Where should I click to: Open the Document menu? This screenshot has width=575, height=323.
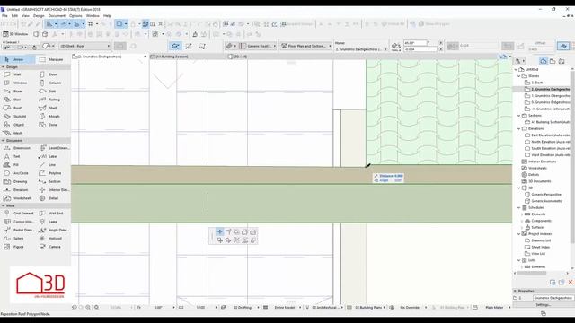(57, 16)
